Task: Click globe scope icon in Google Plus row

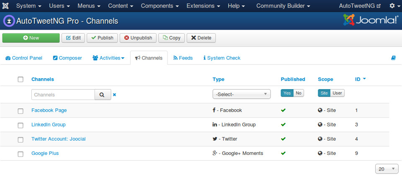Action: tap(320, 154)
